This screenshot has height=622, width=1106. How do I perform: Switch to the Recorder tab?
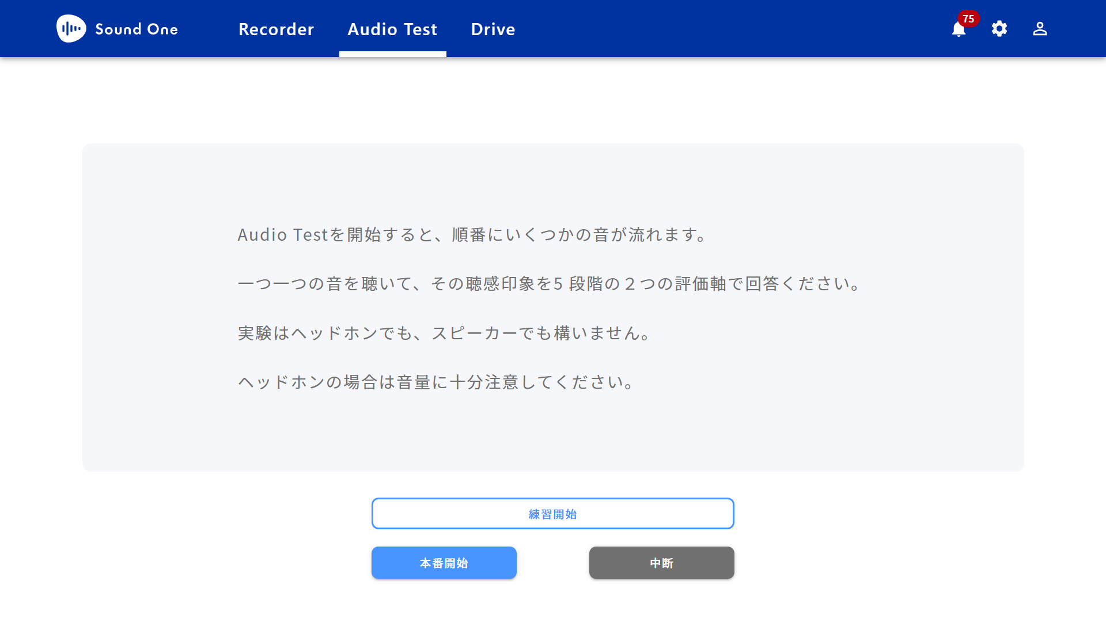coord(276,29)
